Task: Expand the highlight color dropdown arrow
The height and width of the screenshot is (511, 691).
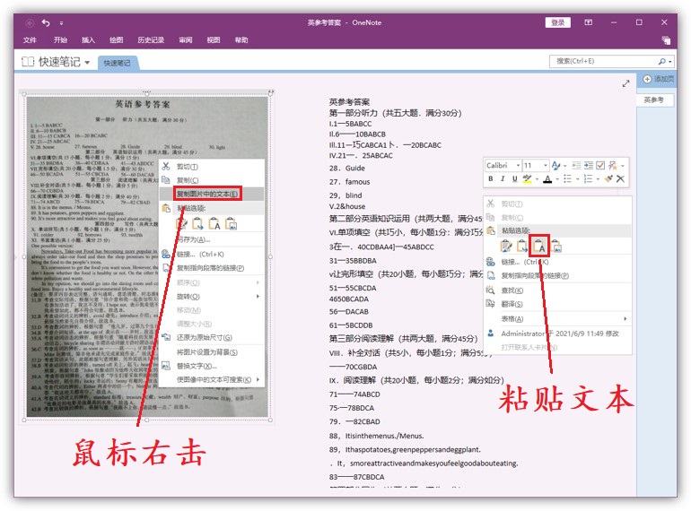Action: 537,179
